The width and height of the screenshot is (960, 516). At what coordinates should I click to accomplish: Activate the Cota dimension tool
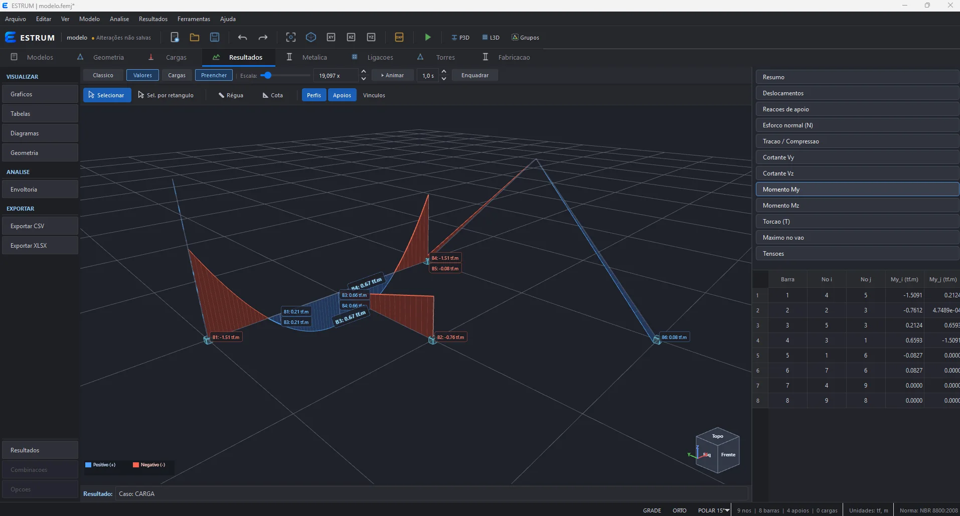273,95
